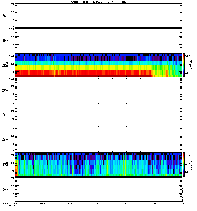Click the units label of thb color bar

click(x=191, y=65)
